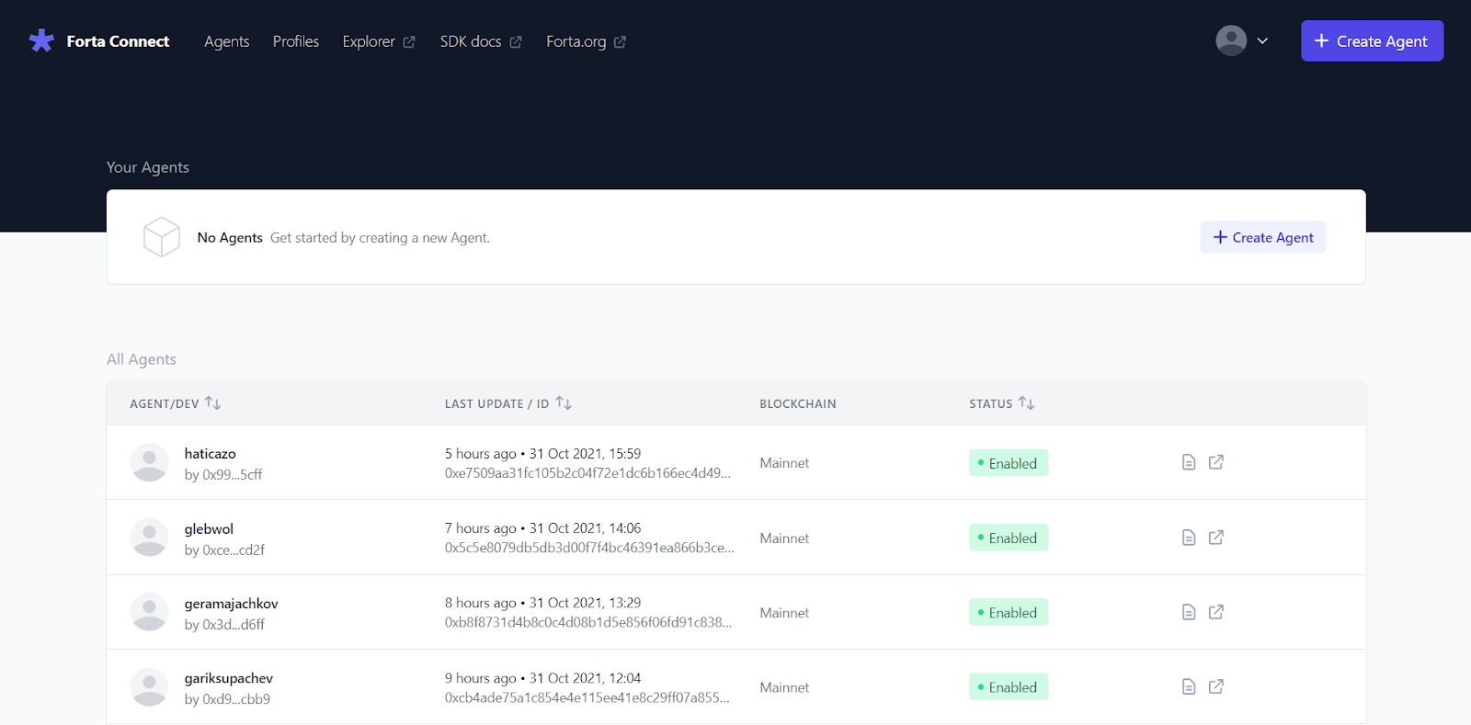Open the glebwol agent name

pos(209,528)
